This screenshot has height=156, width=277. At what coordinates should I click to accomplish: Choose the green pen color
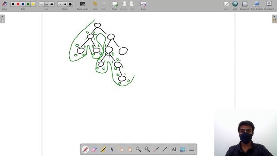click(x=28, y=4)
